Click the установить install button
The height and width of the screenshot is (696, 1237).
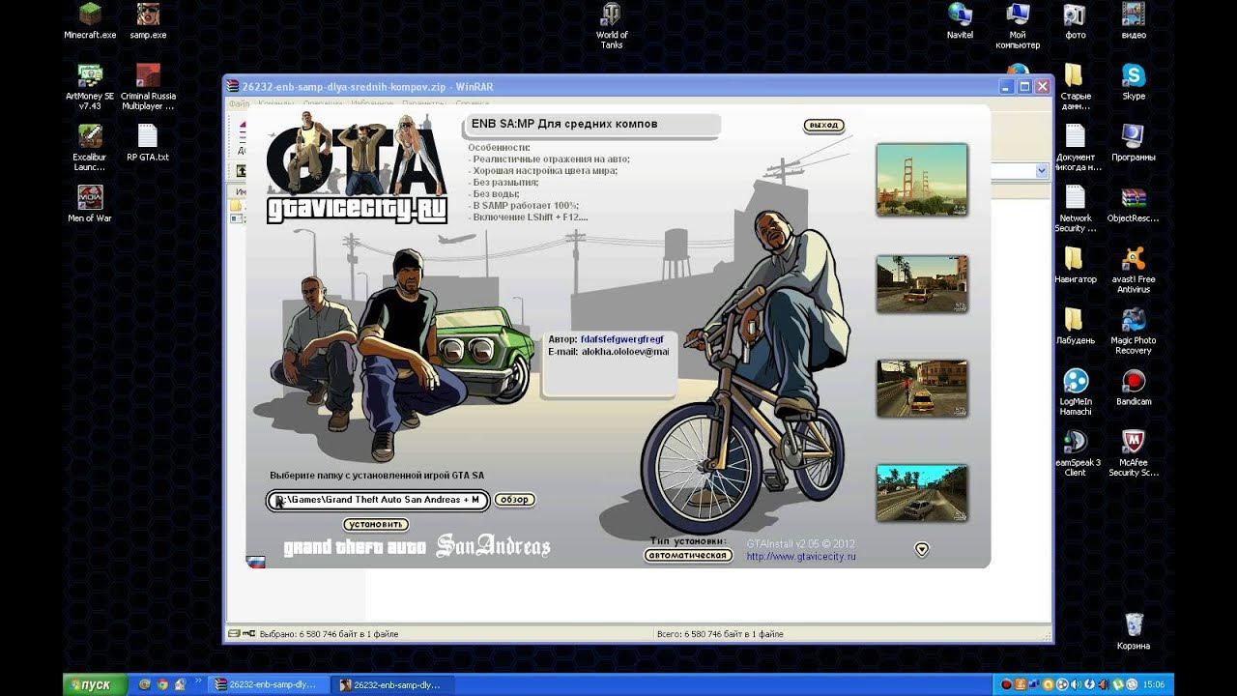tap(376, 524)
